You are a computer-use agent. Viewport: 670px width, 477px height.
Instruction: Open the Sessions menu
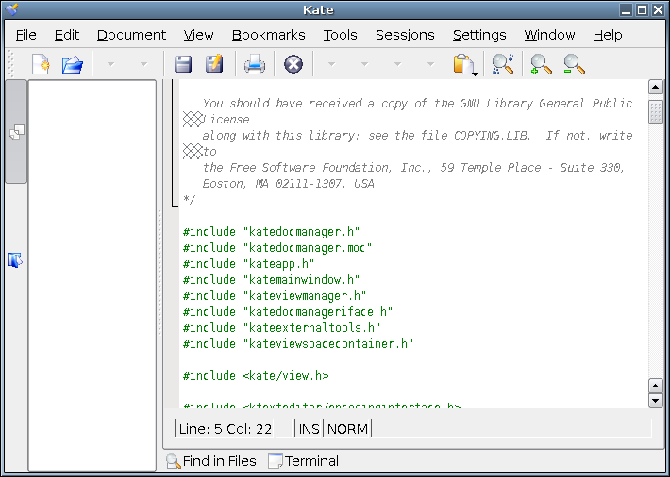[x=405, y=35]
